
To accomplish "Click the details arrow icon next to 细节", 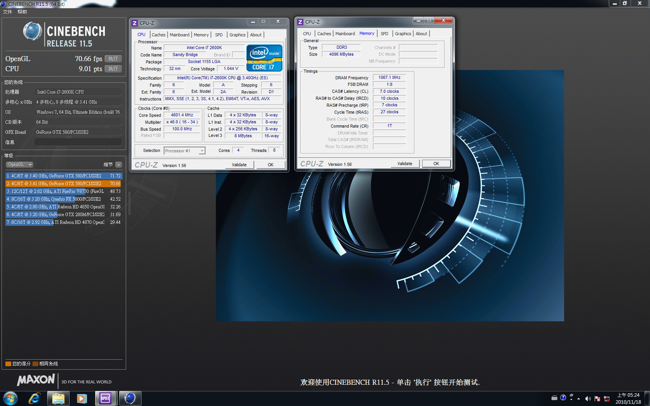I will pos(119,165).
